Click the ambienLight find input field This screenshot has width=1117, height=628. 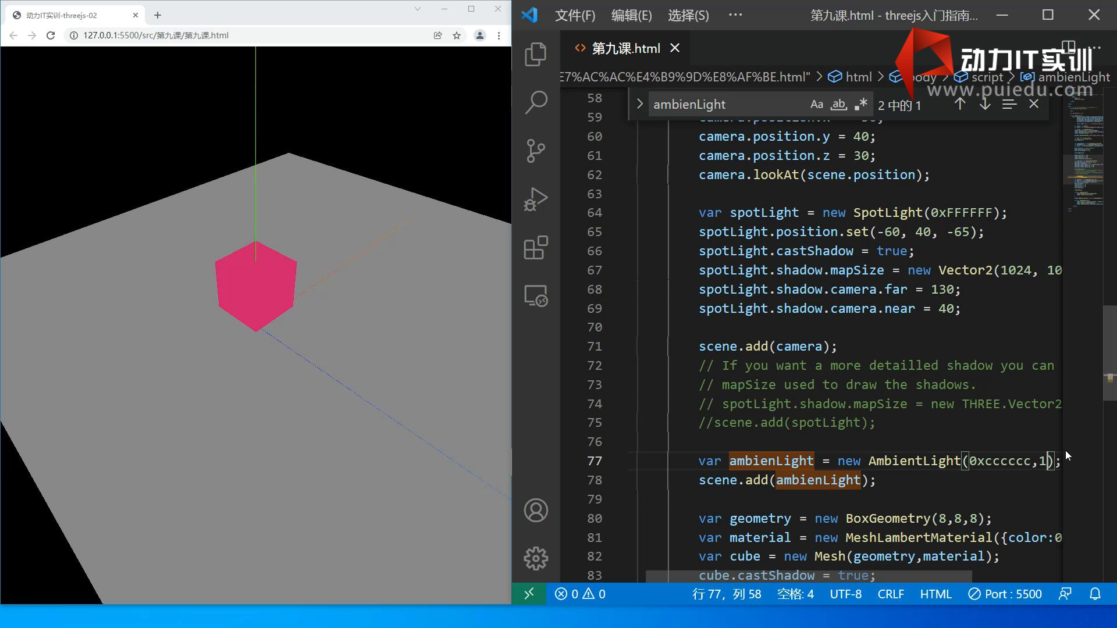coord(727,105)
